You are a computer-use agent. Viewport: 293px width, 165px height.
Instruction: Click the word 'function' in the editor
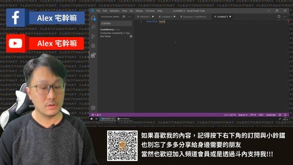coord(152,22)
